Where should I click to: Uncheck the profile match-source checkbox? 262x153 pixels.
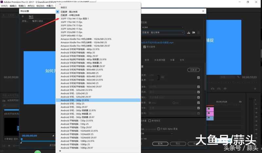[x=198, y=108]
